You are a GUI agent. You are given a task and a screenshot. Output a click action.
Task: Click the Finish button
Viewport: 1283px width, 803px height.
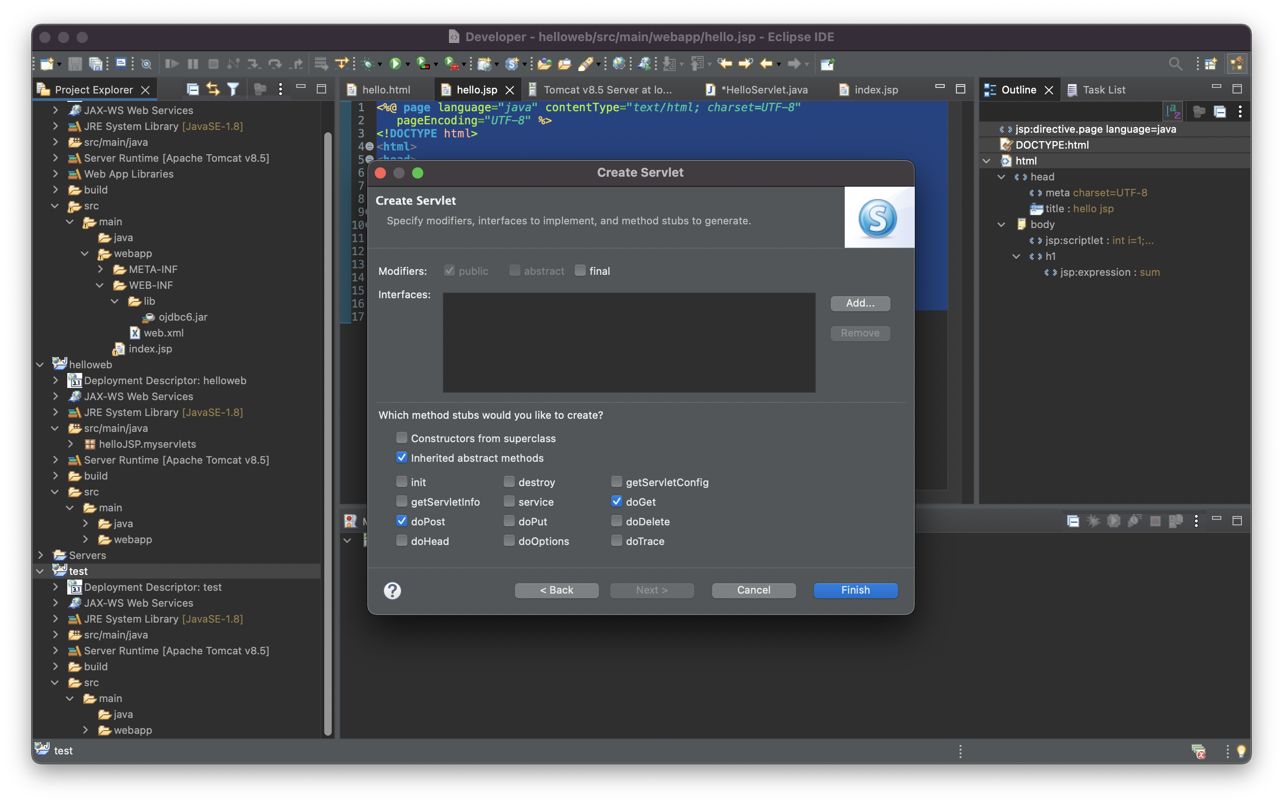coord(855,590)
